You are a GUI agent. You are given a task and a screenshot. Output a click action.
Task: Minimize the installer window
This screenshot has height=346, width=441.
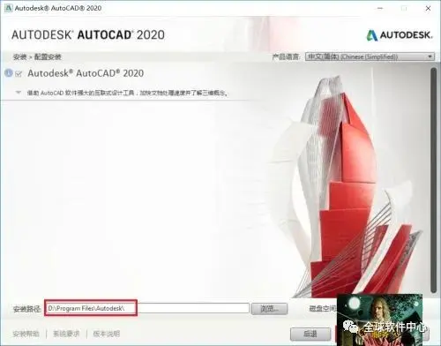pyautogui.click(x=380, y=8)
